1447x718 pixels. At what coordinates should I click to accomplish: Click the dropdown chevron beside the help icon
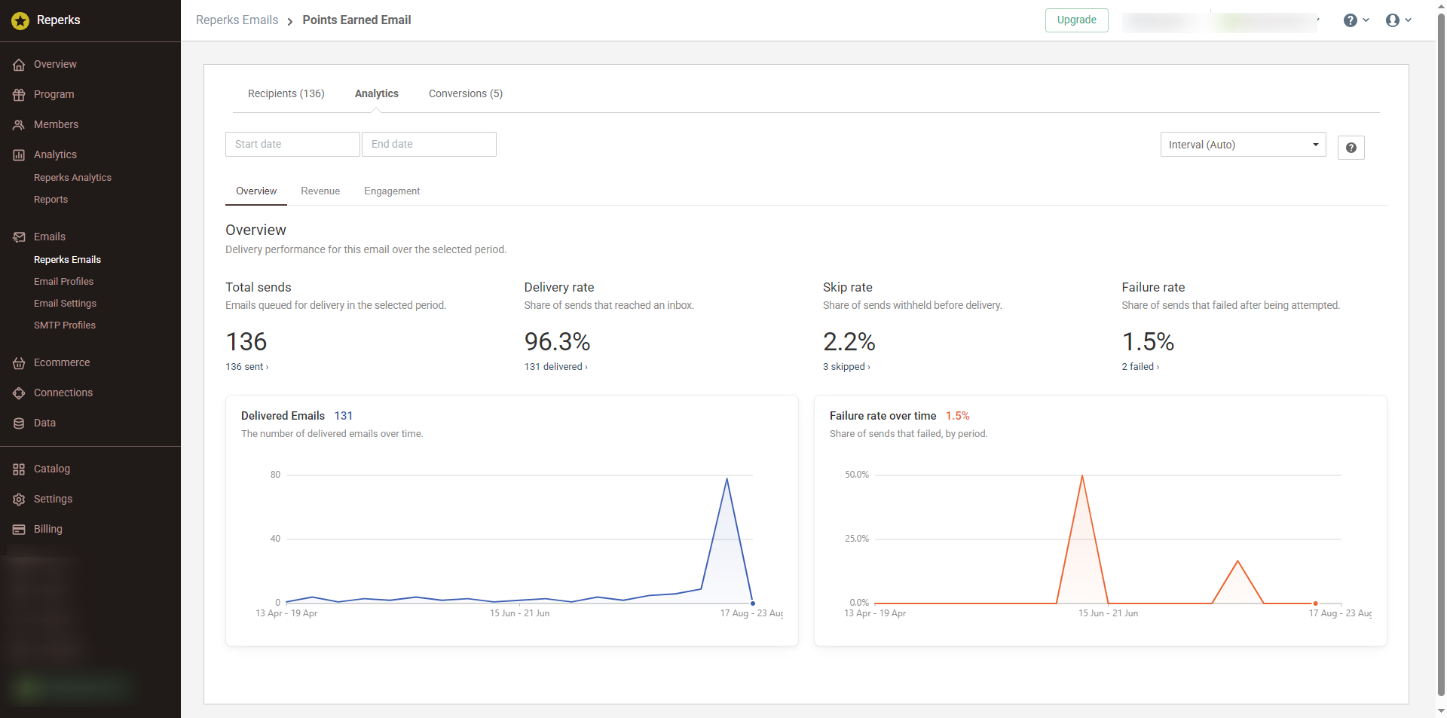coord(1366,20)
